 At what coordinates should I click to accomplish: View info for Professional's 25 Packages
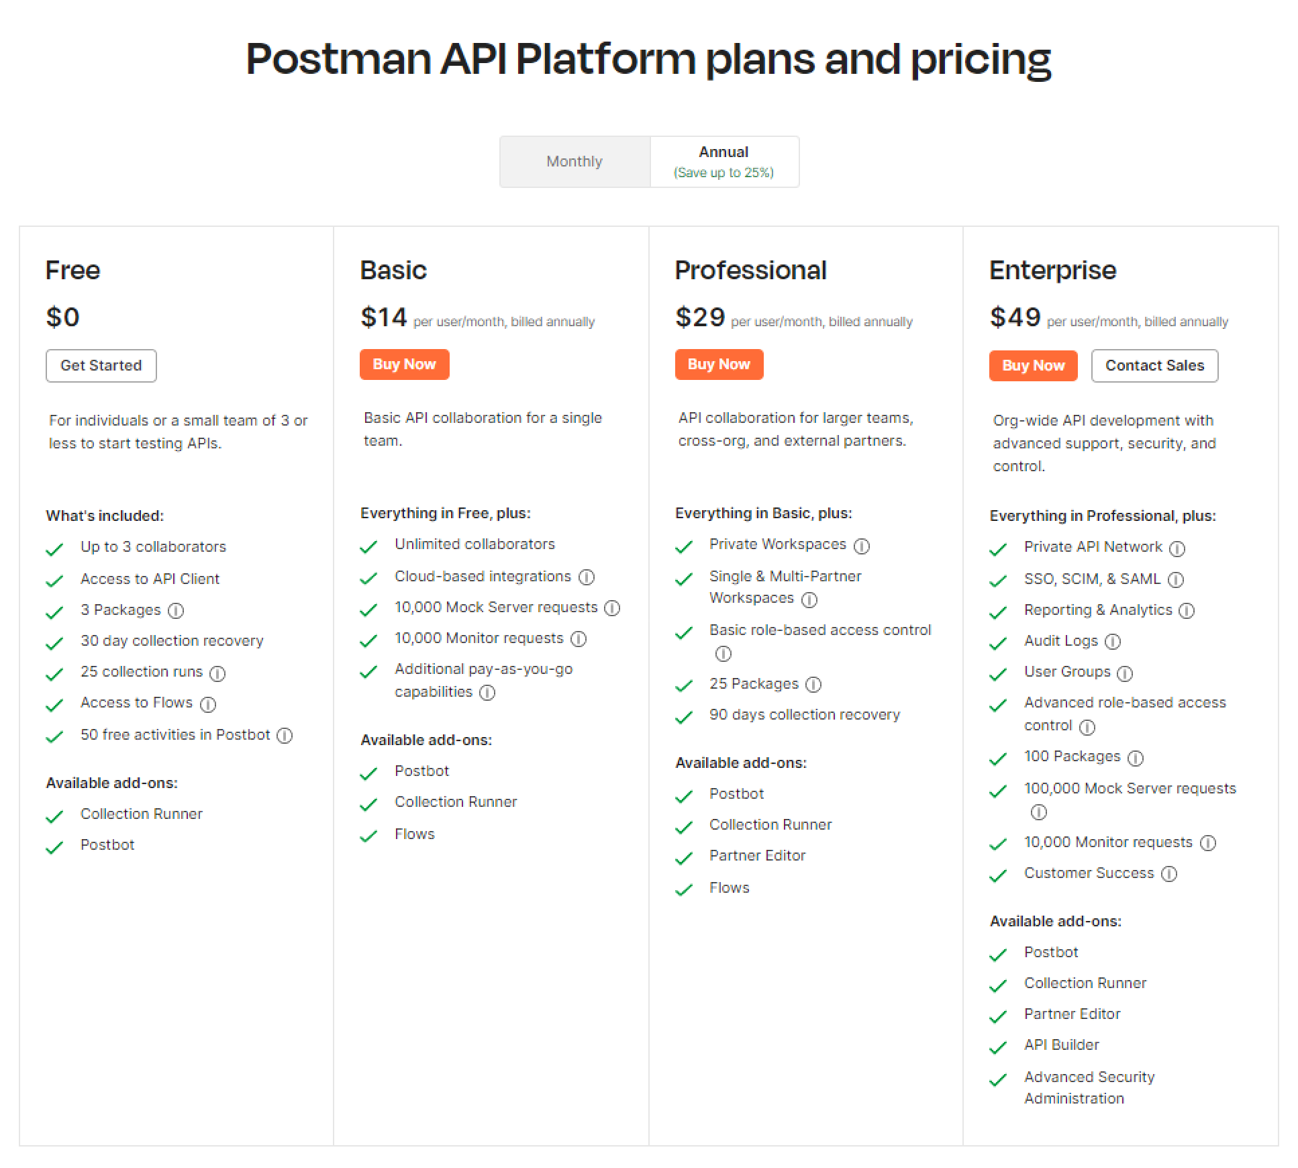point(814,685)
